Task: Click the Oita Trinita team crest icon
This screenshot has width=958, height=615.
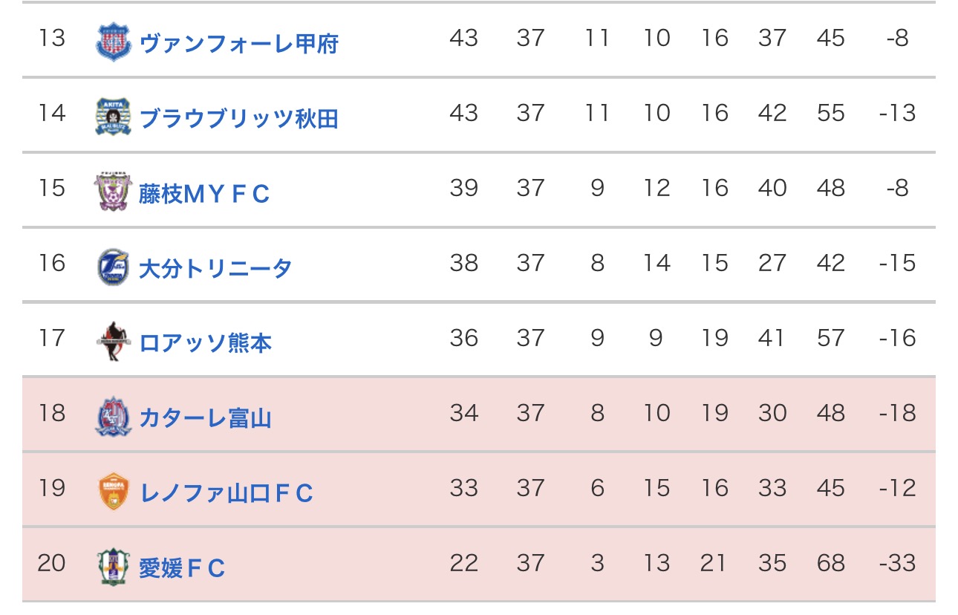Action: point(114,267)
